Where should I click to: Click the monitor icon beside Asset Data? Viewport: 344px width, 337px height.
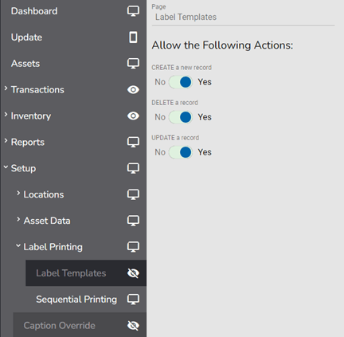[x=133, y=221]
